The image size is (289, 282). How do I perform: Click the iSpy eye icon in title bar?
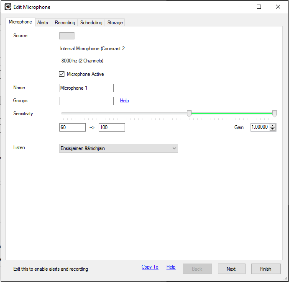(8, 7)
